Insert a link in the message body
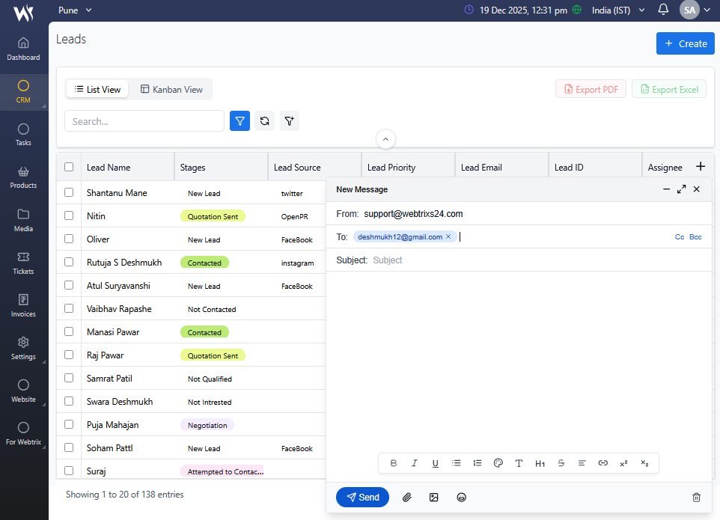 tap(602, 463)
